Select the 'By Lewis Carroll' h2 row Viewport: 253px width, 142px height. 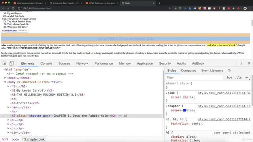pos(32,90)
